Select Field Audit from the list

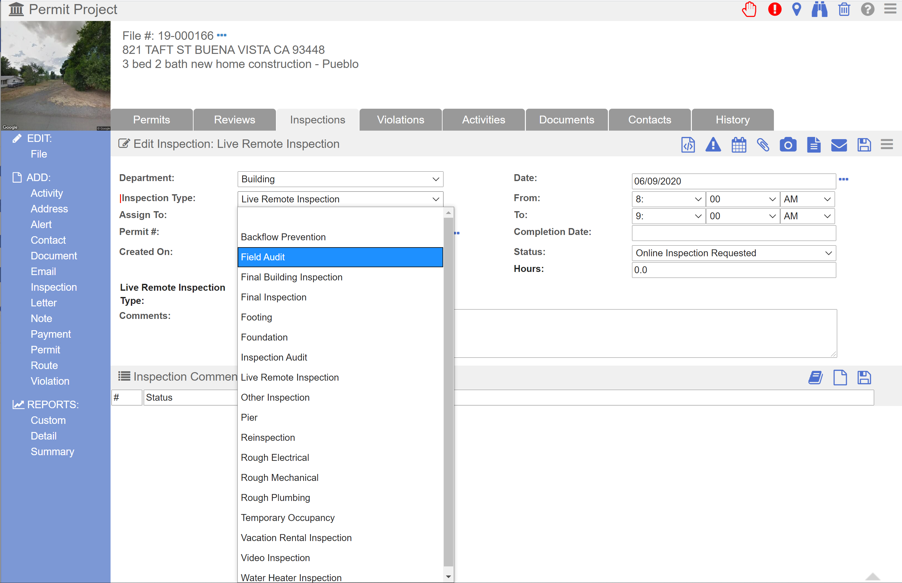click(340, 257)
